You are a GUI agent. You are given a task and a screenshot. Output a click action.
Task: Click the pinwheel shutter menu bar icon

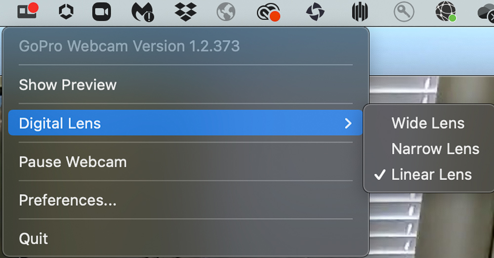(x=315, y=12)
